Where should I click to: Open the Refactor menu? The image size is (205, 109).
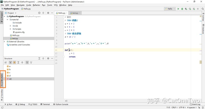coord(36,5)
